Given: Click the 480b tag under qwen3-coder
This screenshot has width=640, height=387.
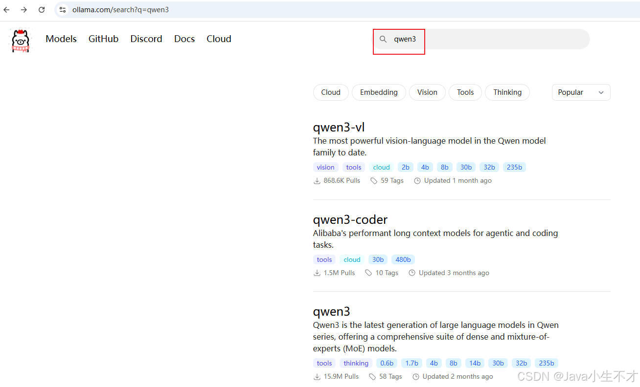Looking at the screenshot, I should (x=403, y=259).
